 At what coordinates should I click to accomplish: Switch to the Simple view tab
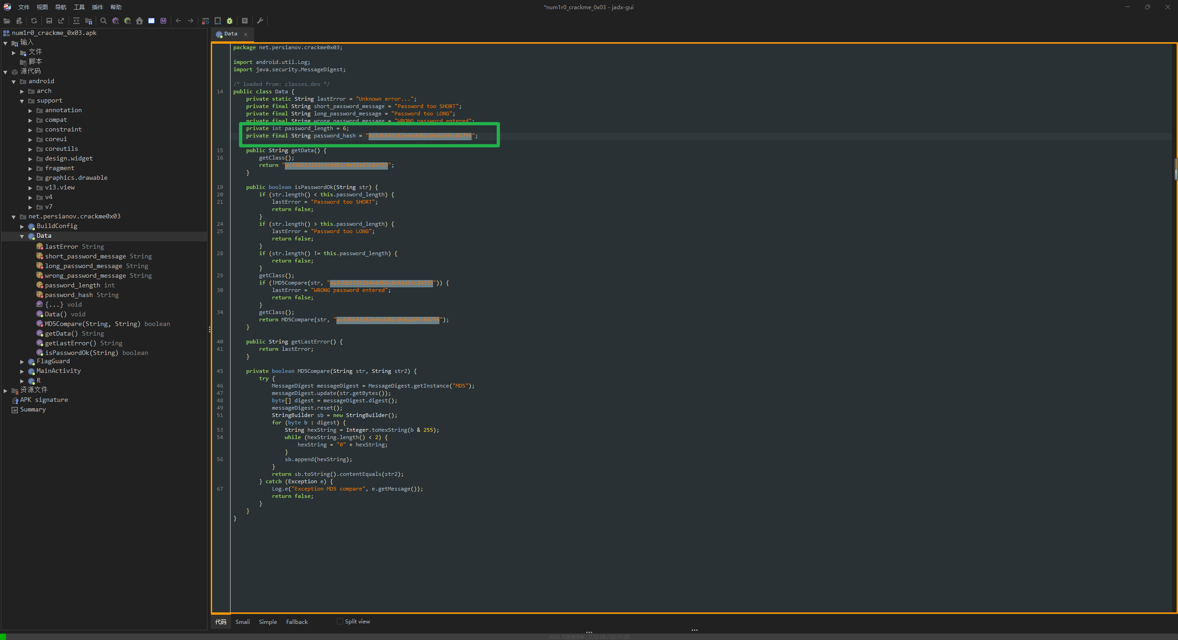pyautogui.click(x=268, y=622)
